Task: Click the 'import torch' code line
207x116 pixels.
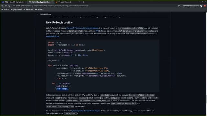Action: point(54,43)
